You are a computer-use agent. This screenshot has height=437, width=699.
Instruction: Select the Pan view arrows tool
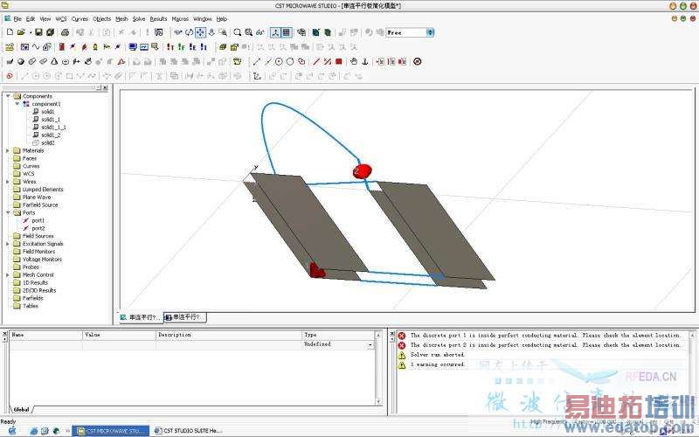(x=200, y=32)
